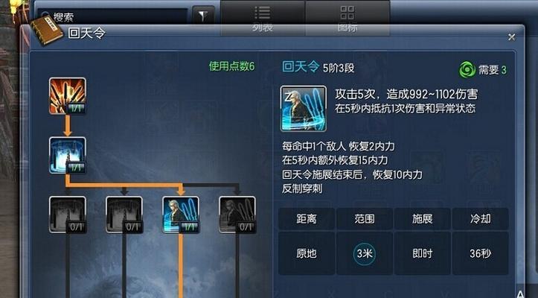Click the large 回天令 skill preview icon
Image resolution: width=538 pixels, height=298 pixels.
pyautogui.click(x=304, y=109)
